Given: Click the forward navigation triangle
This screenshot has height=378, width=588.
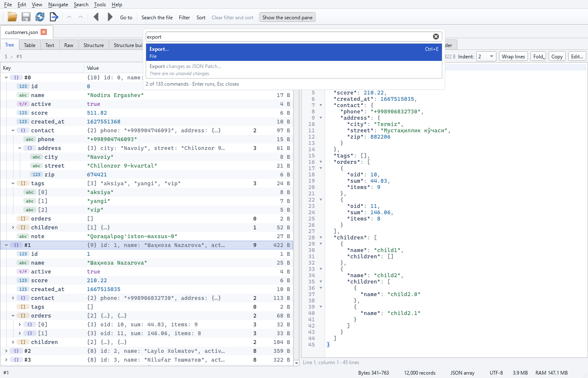Looking at the screenshot, I should coord(110,17).
